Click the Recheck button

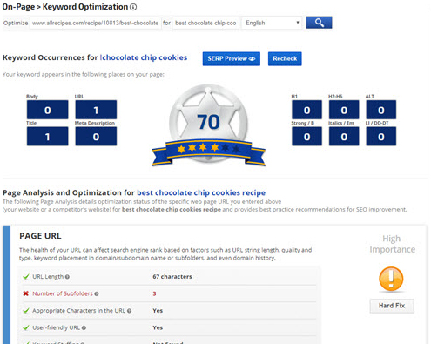pos(285,58)
